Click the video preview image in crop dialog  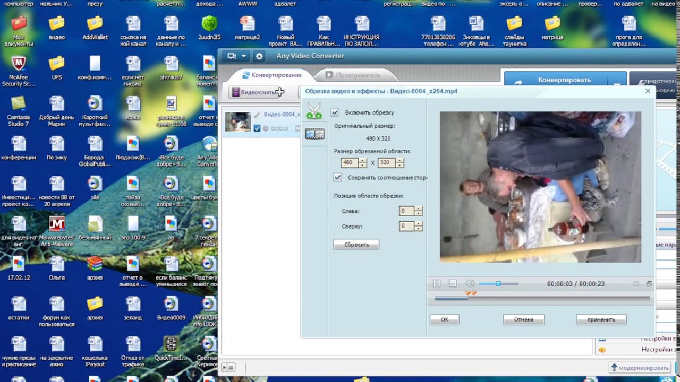540,187
